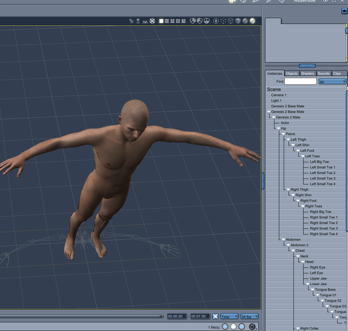Toggle the crossed box icon beside Time
The width and height of the screenshot is (348, 331).
click(x=215, y=316)
